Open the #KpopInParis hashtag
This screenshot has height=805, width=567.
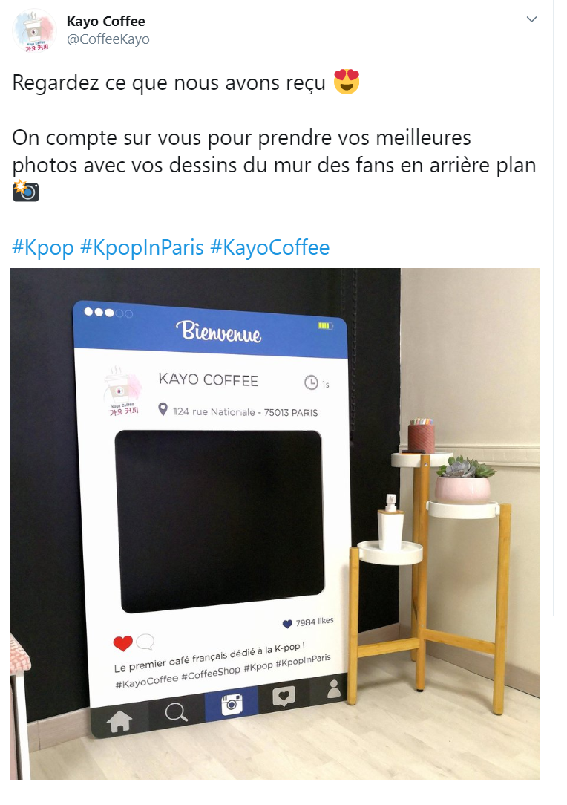[x=142, y=247]
